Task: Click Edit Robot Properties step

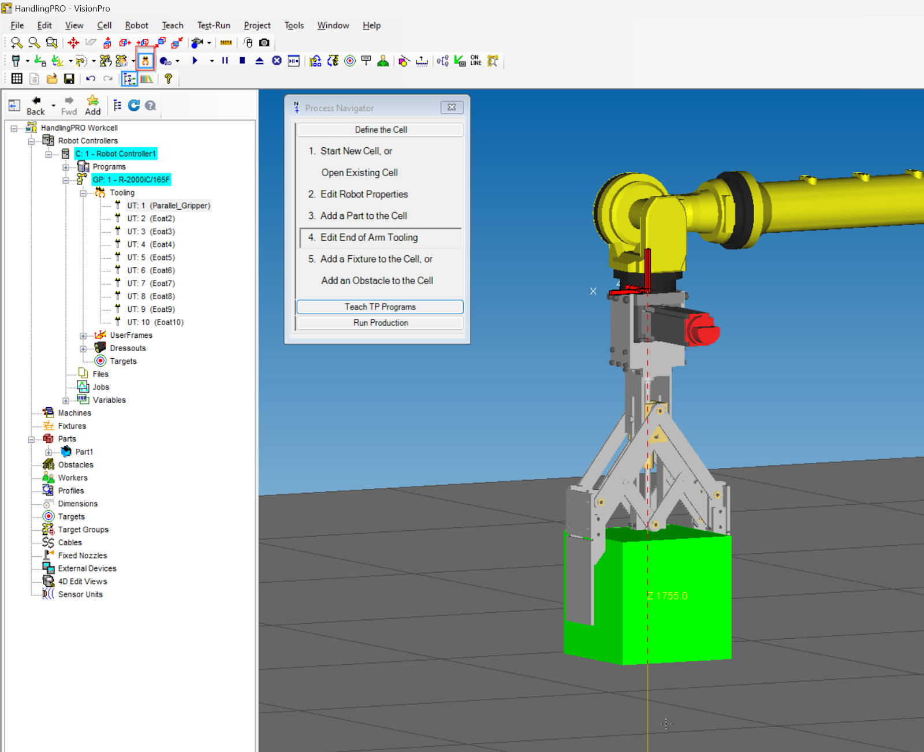Action: (364, 194)
